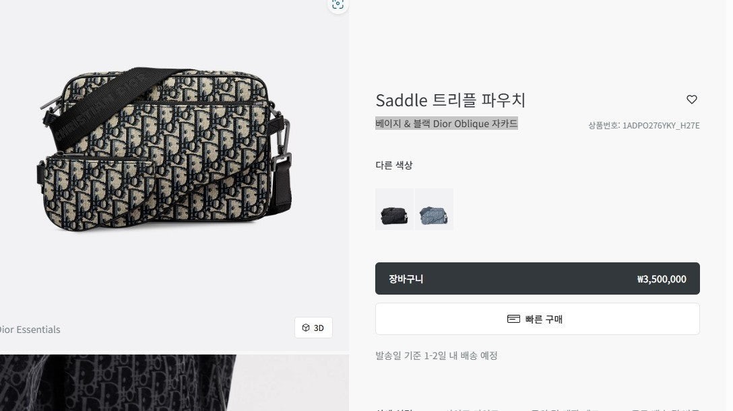Choose the blue denim color variant thumbnail
733x411 pixels.
click(x=434, y=209)
